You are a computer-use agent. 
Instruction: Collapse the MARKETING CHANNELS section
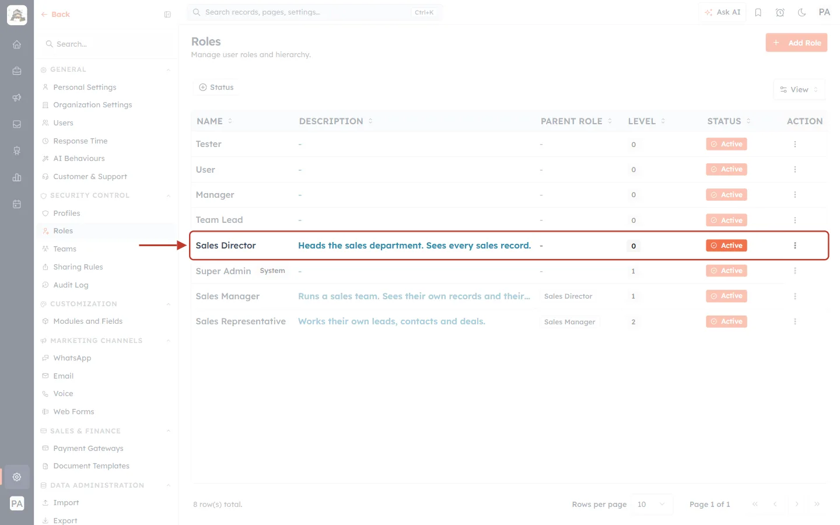pyautogui.click(x=169, y=341)
